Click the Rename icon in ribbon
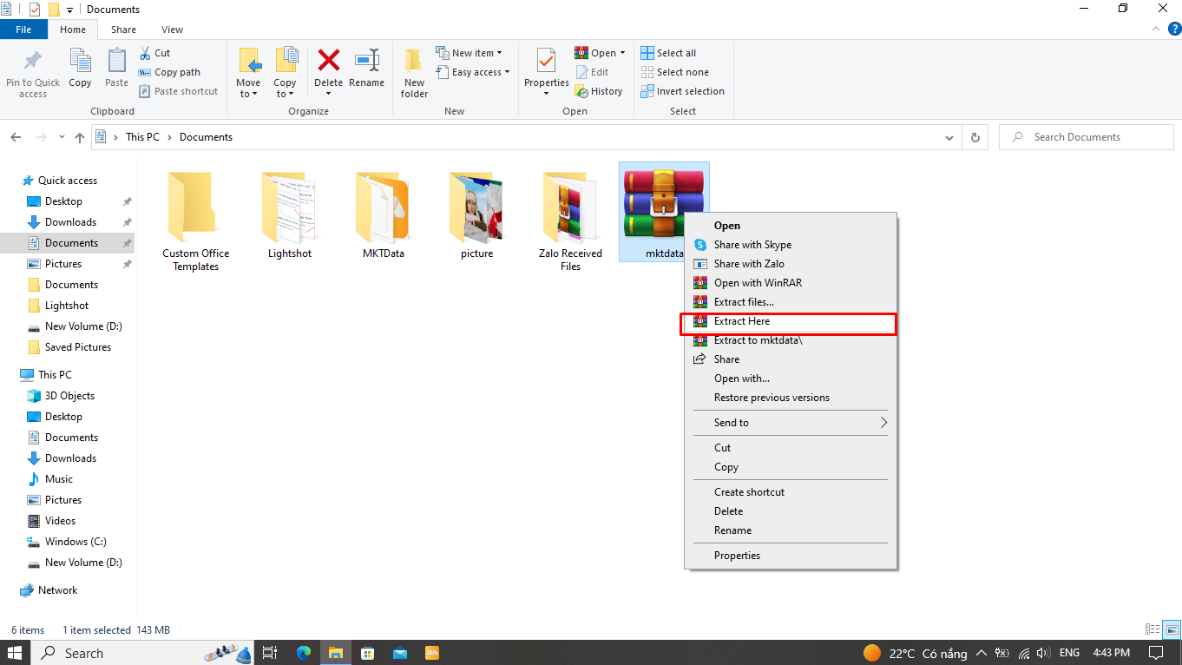Image resolution: width=1182 pixels, height=665 pixels. tap(366, 62)
